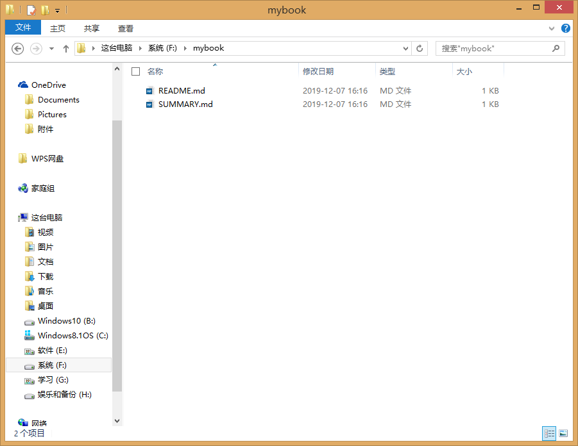Viewport: 578px width, 446px height.
Task: Open 图片 folder in navigation pane
Action: point(46,247)
